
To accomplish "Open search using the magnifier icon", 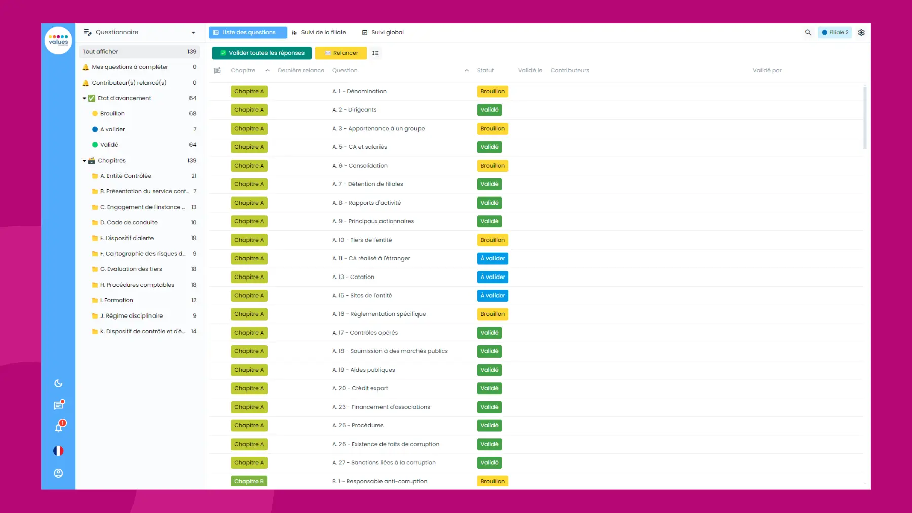I will tap(808, 32).
